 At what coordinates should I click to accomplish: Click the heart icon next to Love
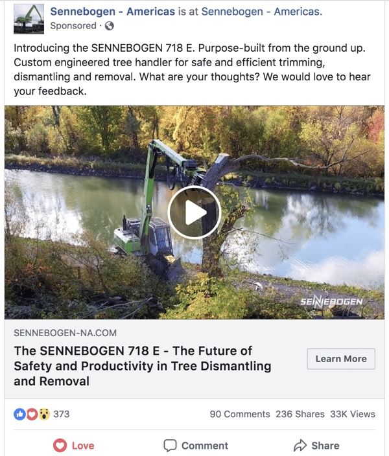tap(60, 445)
